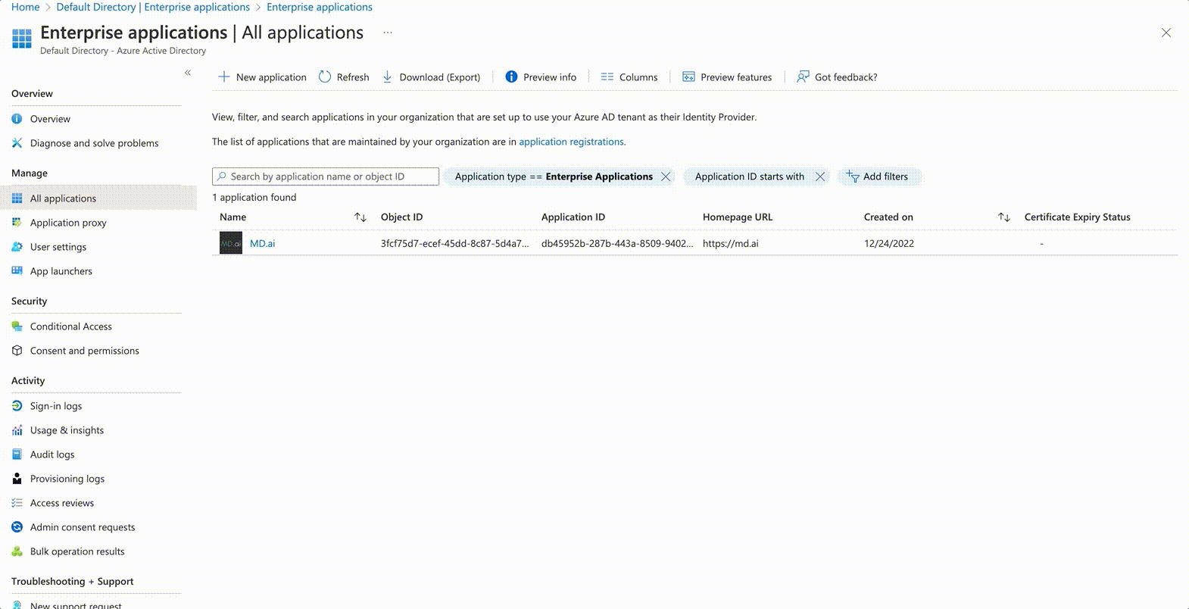Image resolution: width=1189 pixels, height=609 pixels.
Task: Click the New application plus icon
Action: tap(223, 77)
